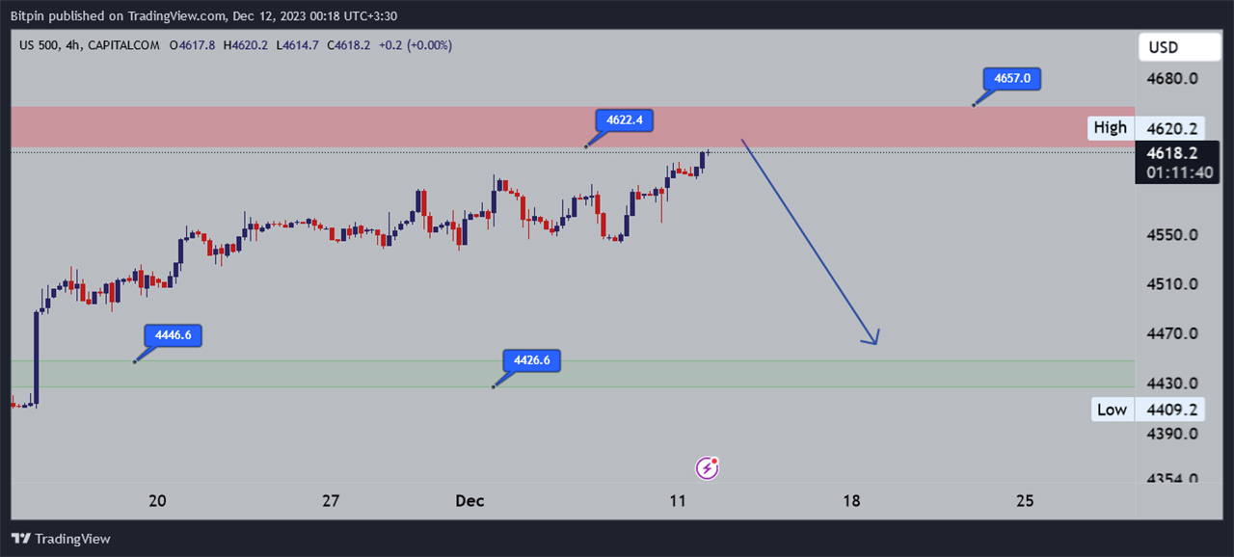Select the green support zone rectangle
The width and height of the screenshot is (1234, 557).
click(289, 374)
